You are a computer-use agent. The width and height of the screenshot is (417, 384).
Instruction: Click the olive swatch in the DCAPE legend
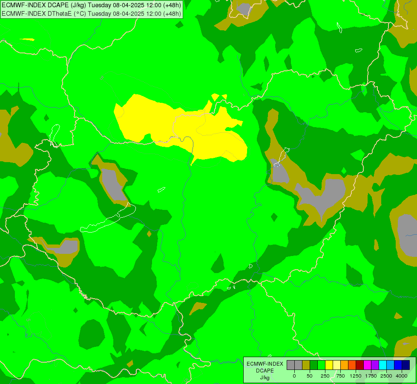(x=306, y=365)
